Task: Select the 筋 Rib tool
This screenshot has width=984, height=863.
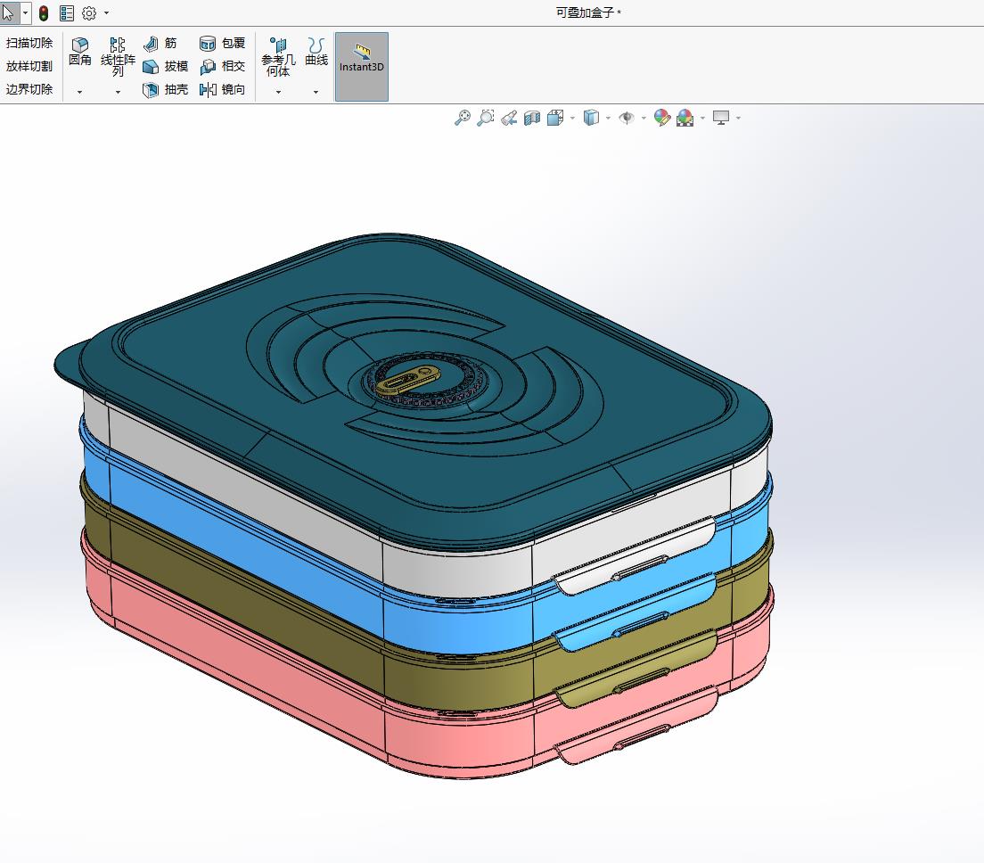Action: 160,44
